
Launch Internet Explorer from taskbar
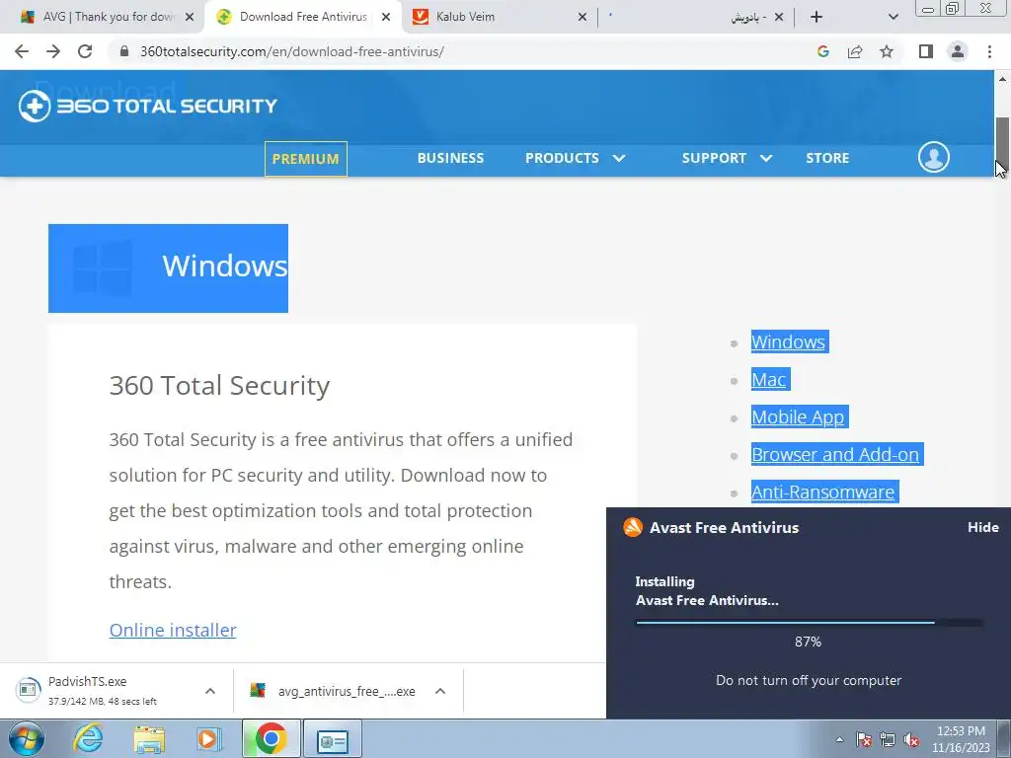87,738
